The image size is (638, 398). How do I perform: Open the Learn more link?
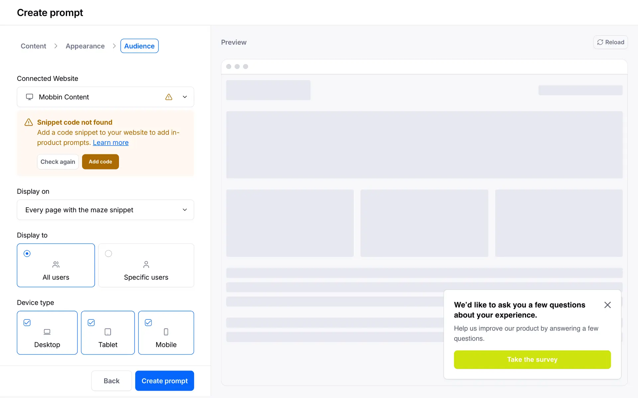pos(111,143)
